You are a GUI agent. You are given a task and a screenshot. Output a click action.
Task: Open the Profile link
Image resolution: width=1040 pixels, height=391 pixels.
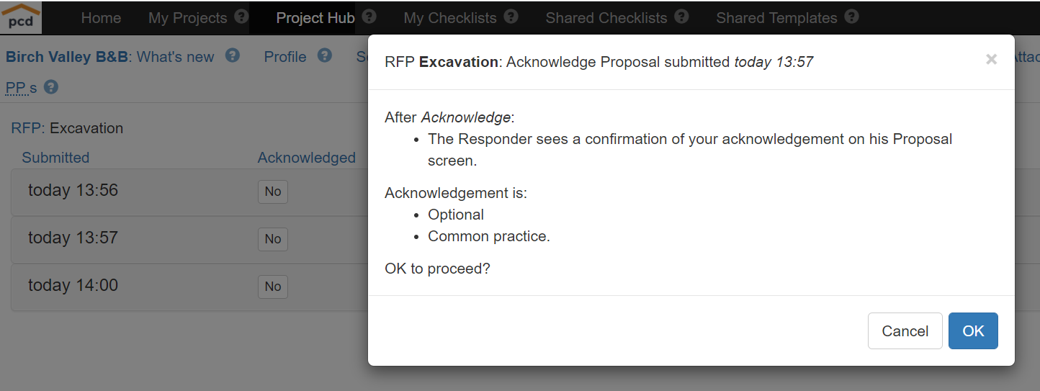point(285,57)
